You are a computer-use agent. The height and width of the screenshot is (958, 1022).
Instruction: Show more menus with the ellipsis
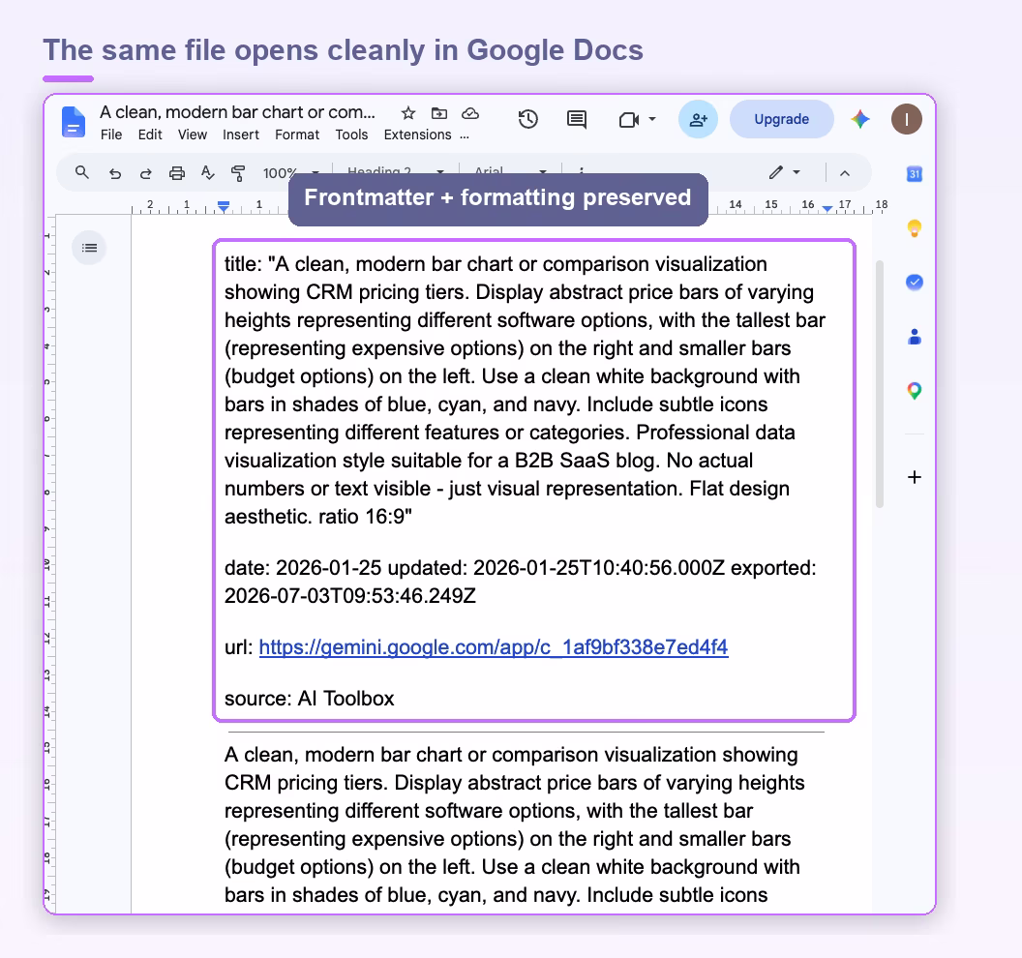(x=465, y=136)
